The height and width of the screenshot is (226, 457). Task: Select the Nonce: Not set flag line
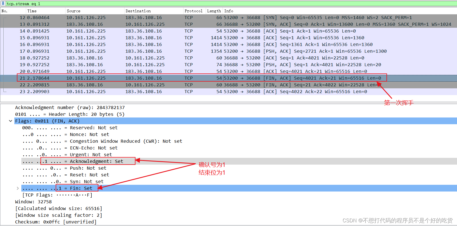(65, 135)
